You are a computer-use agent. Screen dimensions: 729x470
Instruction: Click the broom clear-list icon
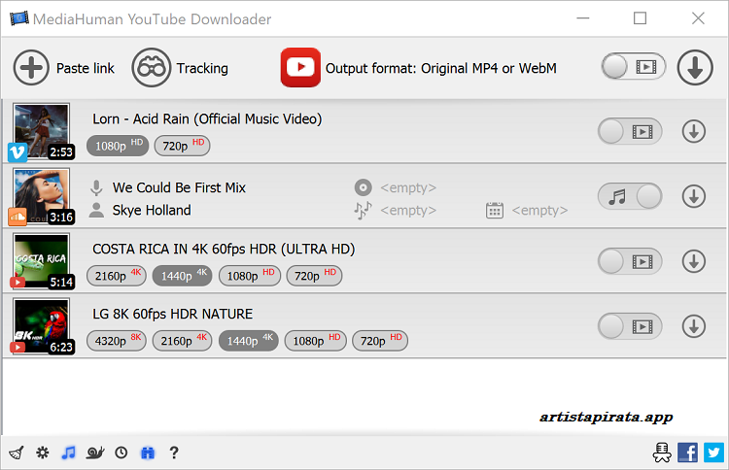tap(17, 453)
